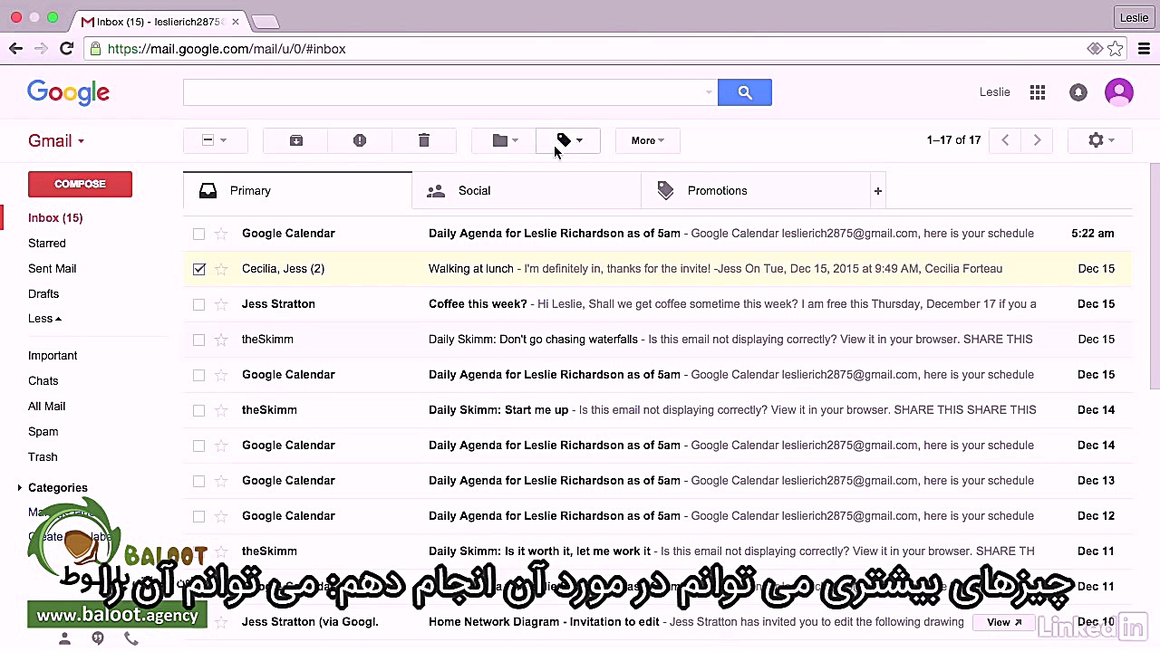Open the select-all dropdown arrow
The height and width of the screenshot is (652, 1160).
point(223,140)
